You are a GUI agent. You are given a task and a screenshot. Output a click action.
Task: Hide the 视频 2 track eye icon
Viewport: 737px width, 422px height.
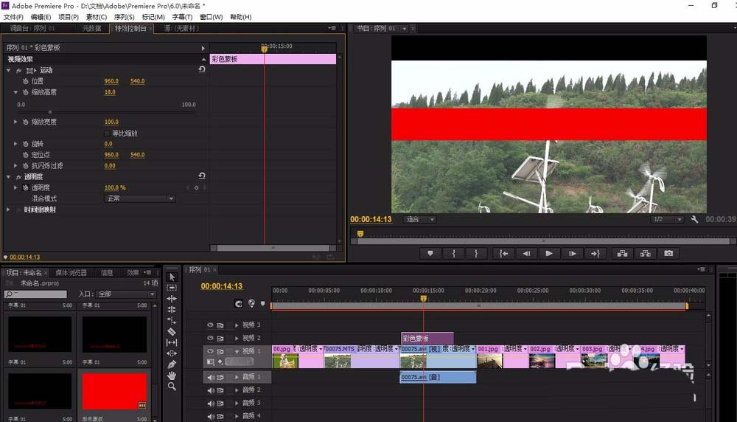point(210,338)
